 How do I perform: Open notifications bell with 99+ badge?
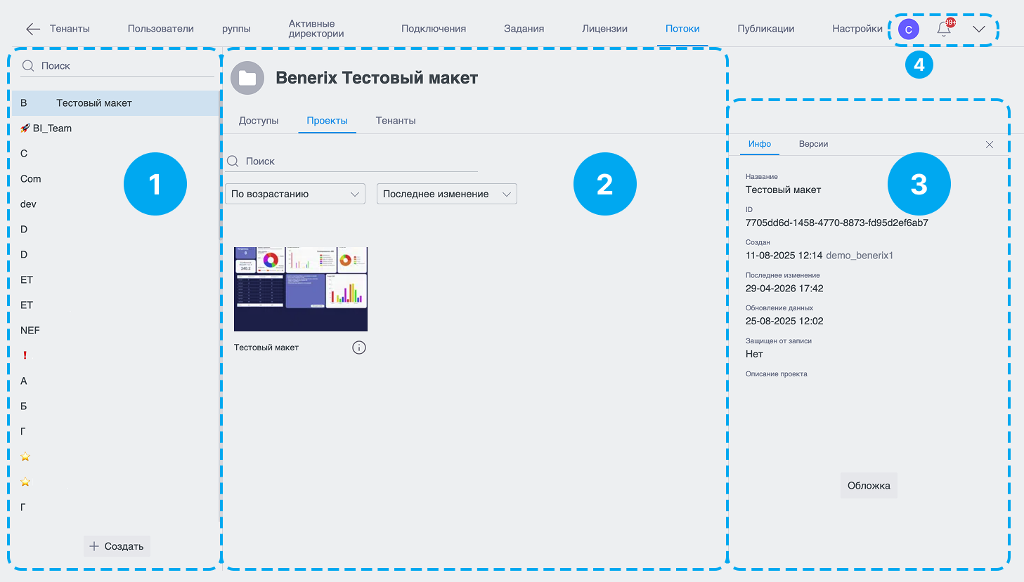[x=945, y=28]
